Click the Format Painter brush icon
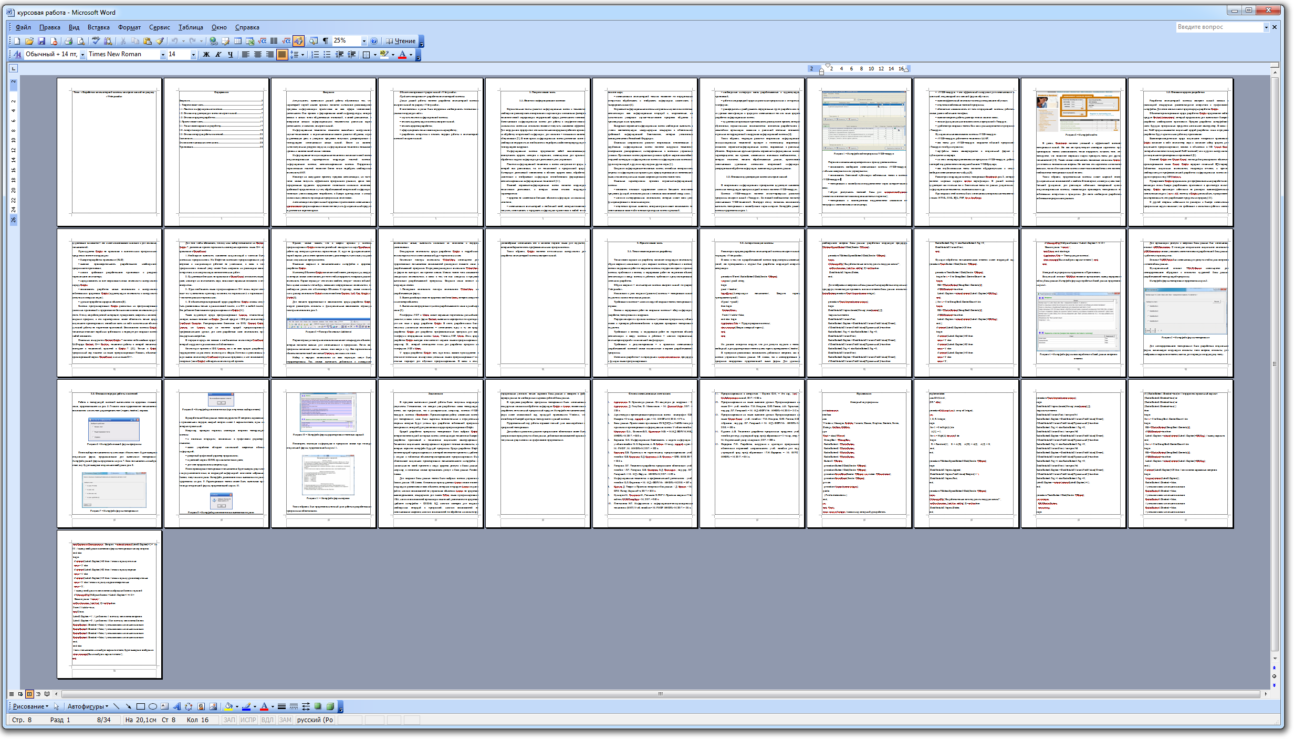 click(x=160, y=41)
